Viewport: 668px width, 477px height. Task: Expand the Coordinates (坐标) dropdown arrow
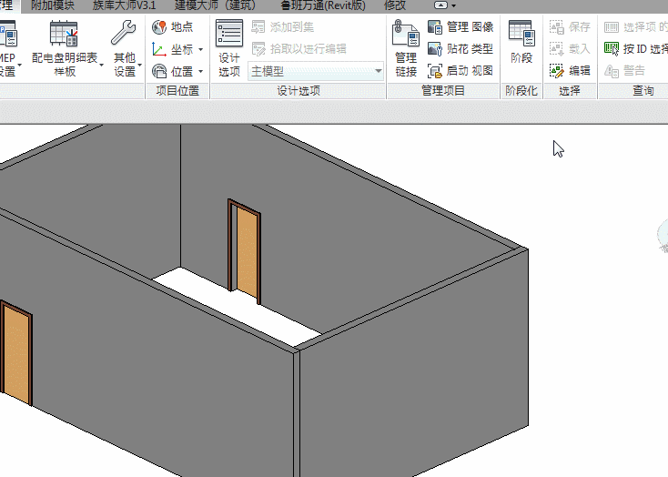(x=200, y=50)
